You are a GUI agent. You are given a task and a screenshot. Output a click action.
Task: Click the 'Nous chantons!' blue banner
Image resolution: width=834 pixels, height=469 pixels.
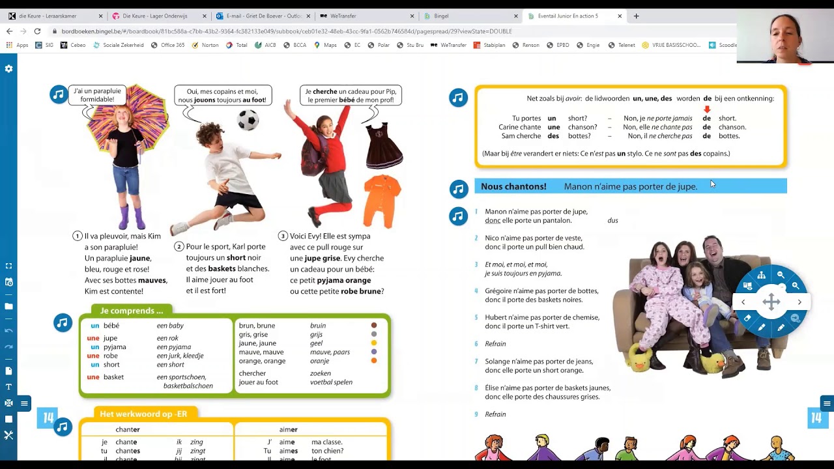pos(631,186)
